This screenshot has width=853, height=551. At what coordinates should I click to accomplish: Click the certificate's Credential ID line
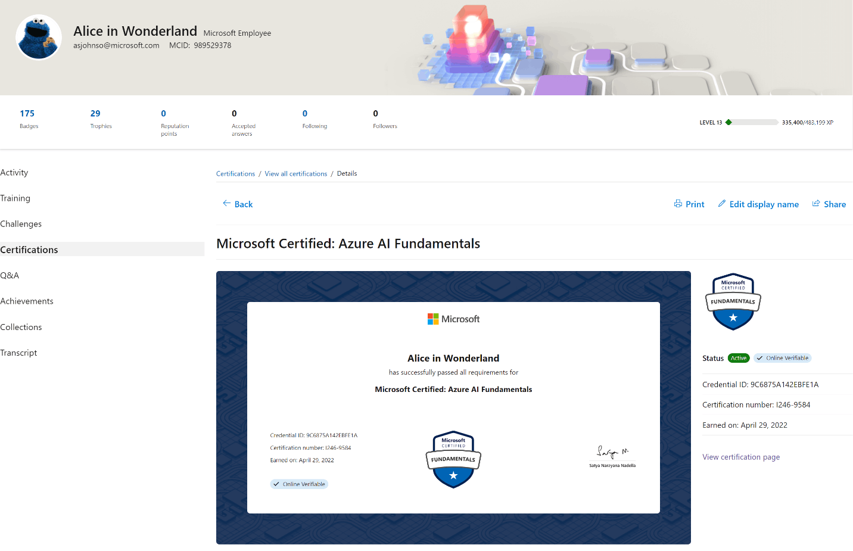[314, 435]
